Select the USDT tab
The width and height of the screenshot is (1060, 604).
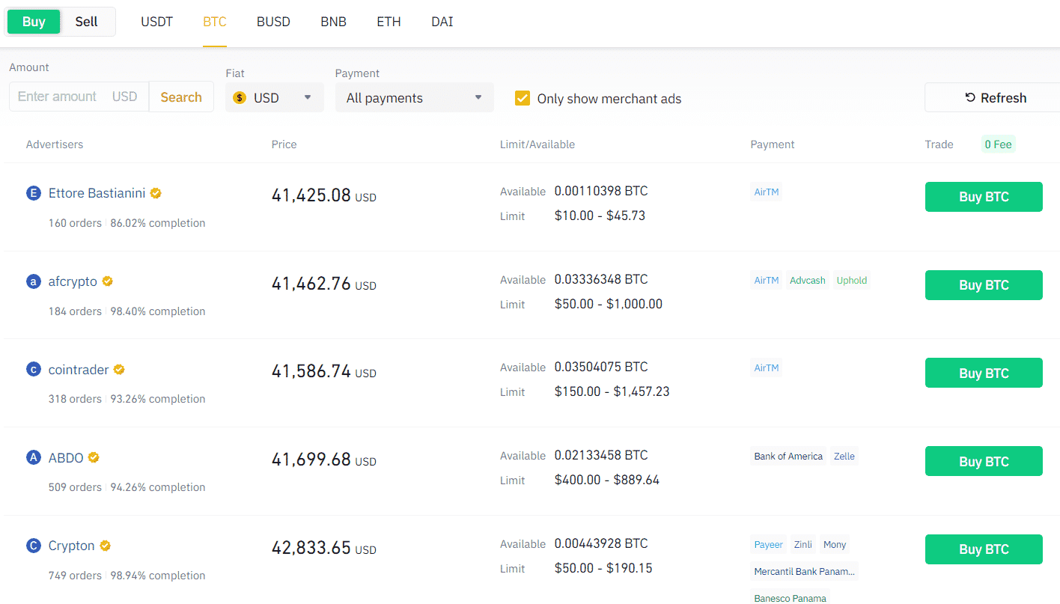point(157,22)
